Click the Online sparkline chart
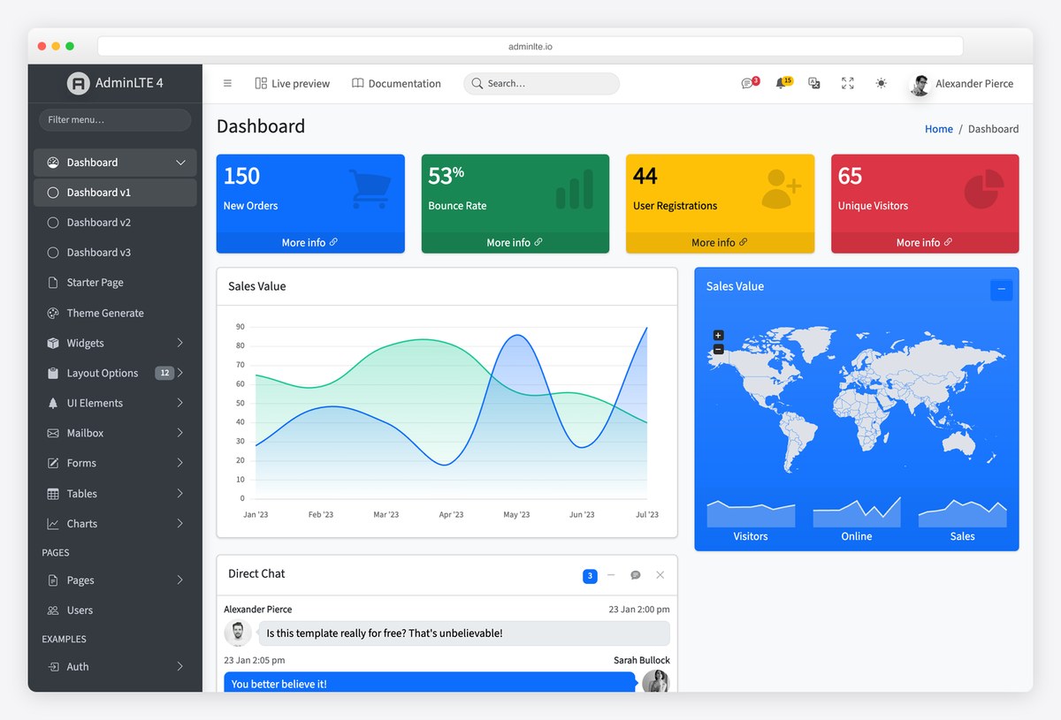 point(857,512)
